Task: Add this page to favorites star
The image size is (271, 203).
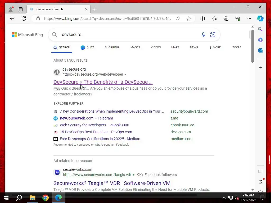Action: point(188,19)
